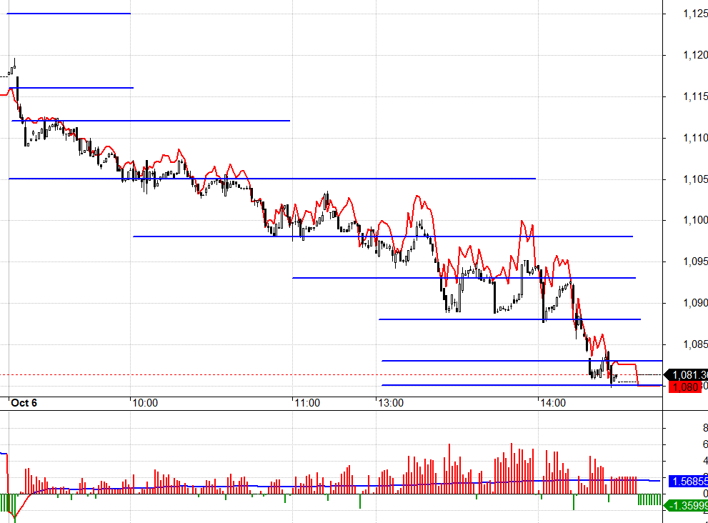
Task: Click the 1,125 price axis label
Action: 684,14
